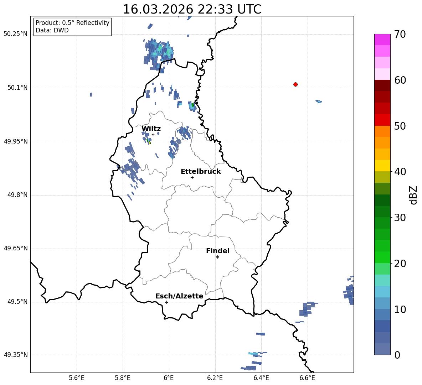Click colorbar tick label 70
This screenshot has height=385, width=422.
[x=400, y=34]
